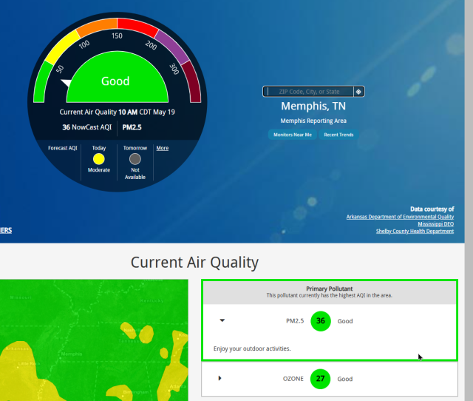Collapse the PM2.5 pollutant row
This screenshot has height=401, width=473.
222,321
